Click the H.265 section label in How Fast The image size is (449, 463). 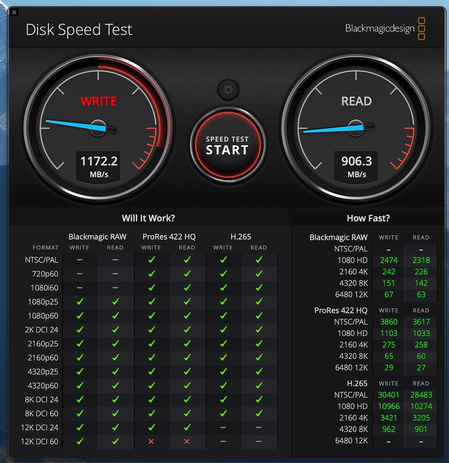[x=357, y=384]
